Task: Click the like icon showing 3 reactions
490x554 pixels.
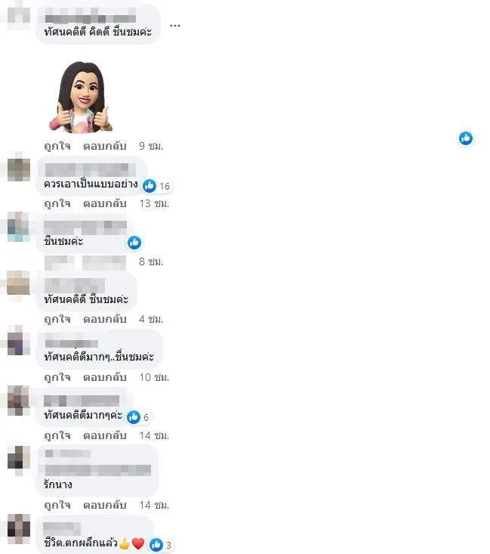Action: click(x=156, y=545)
